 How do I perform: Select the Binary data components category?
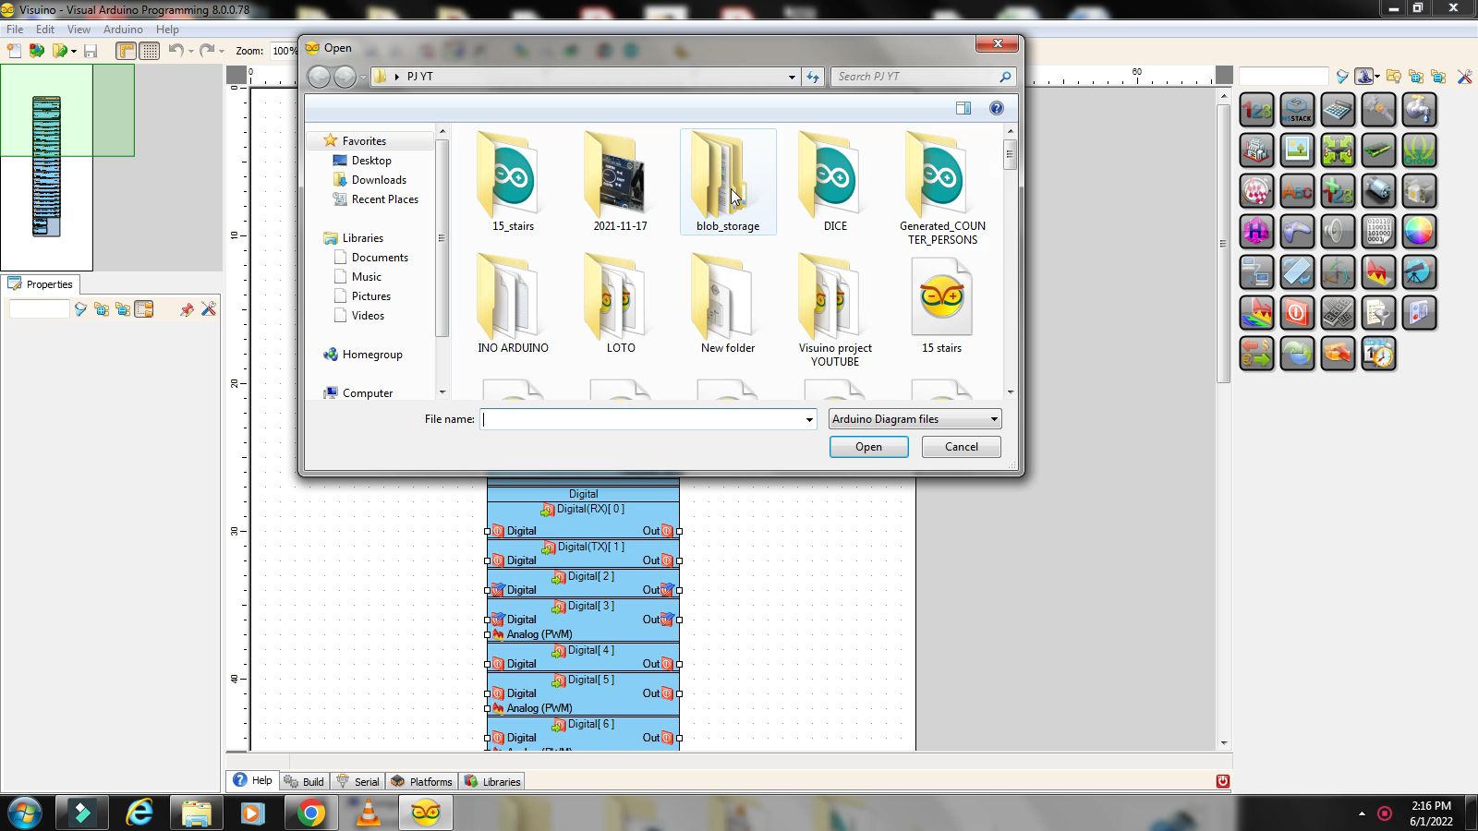(1378, 232)
